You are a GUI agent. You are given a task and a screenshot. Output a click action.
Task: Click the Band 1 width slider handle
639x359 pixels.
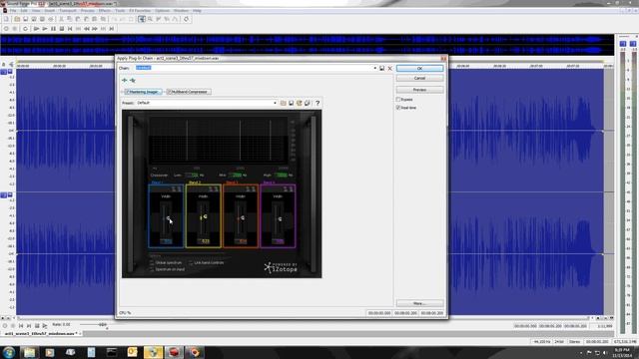(x=168, y=218)
